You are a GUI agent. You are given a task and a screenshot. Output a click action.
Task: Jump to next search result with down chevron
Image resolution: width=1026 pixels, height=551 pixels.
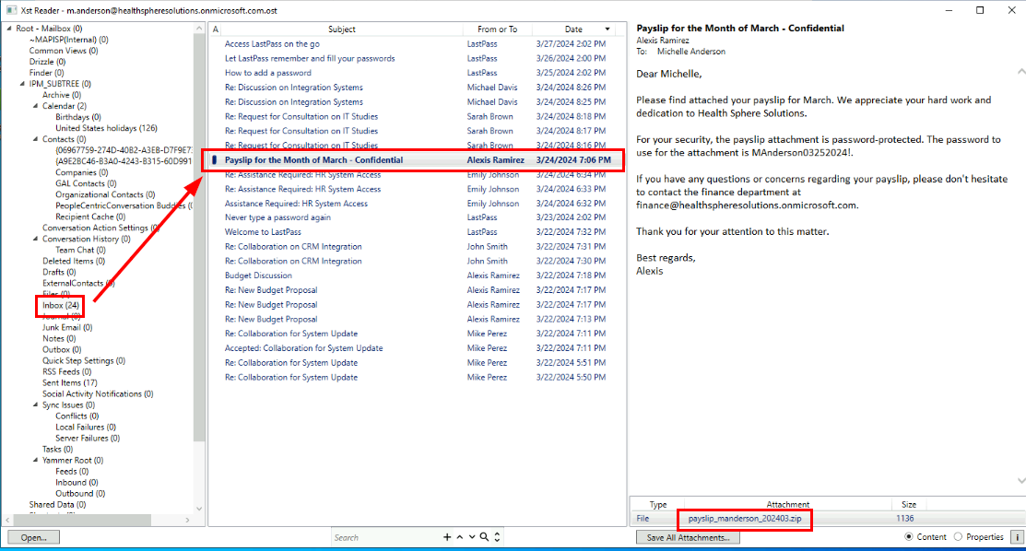(x=471, y=537)
